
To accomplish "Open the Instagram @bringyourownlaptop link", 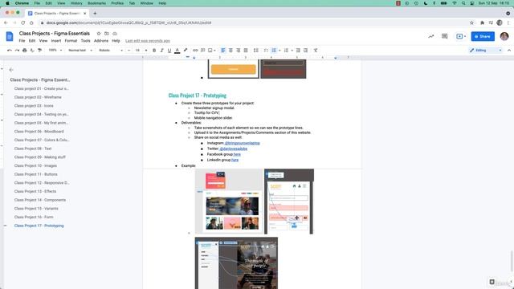I will coord(243,143).
